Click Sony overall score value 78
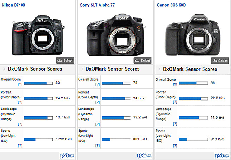The width and height of the screenshot is (231, 160). pos(135,83)
